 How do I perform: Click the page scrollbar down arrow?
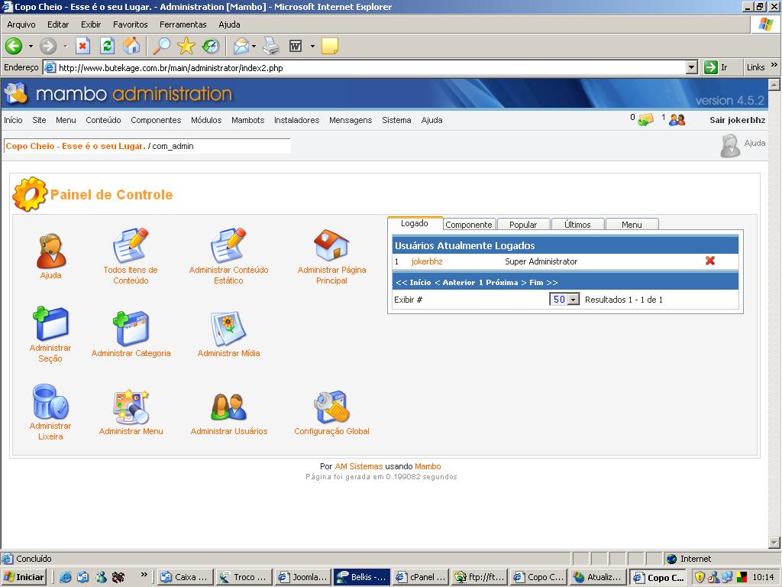pos(774,542)
